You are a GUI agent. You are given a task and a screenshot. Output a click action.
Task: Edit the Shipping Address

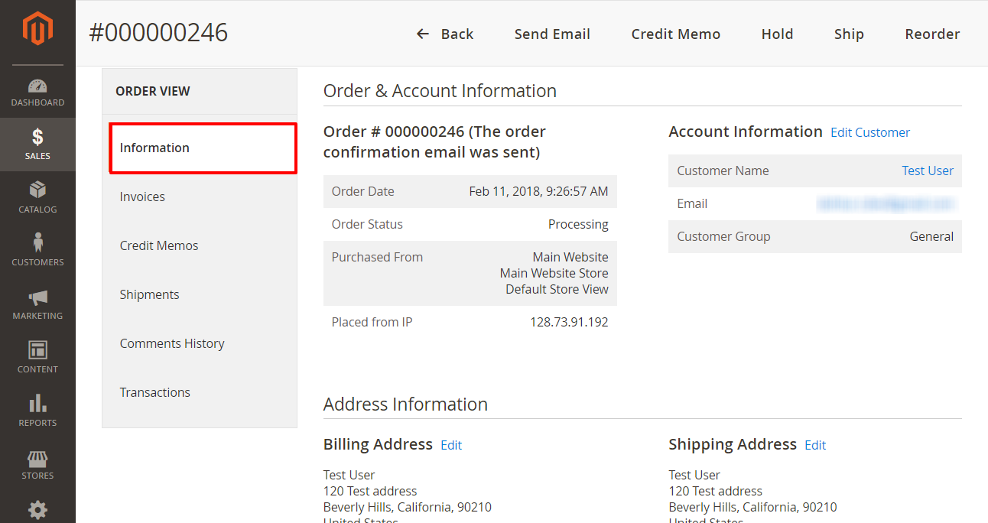tap(815, 446)
